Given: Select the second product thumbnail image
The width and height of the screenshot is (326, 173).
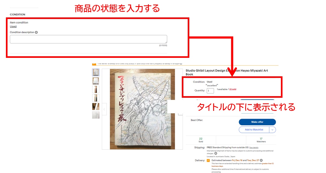Looking at the screenshot, I should coord(96,81).
